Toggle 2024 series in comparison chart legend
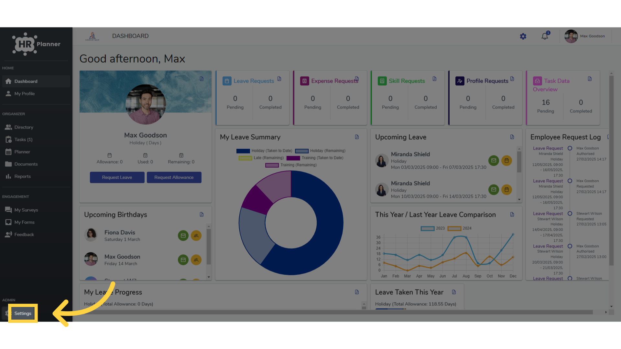Viewport: 621px width, 349px height. [x=454, y=228]
